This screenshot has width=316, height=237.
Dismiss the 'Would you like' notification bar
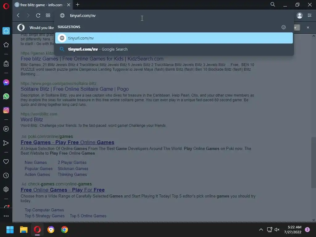[308, 27]
